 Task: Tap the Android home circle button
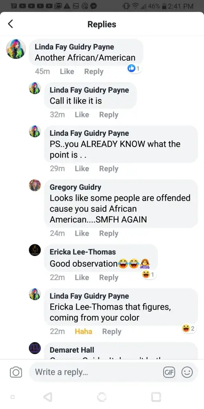[x=102, y=397]
